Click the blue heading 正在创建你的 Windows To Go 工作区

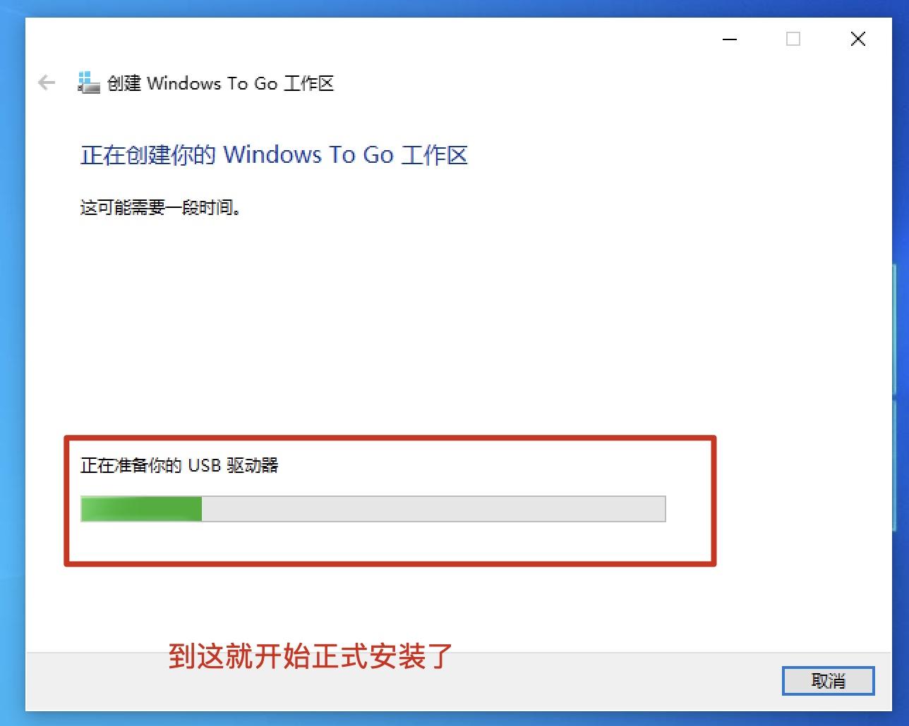coord(274,155)
